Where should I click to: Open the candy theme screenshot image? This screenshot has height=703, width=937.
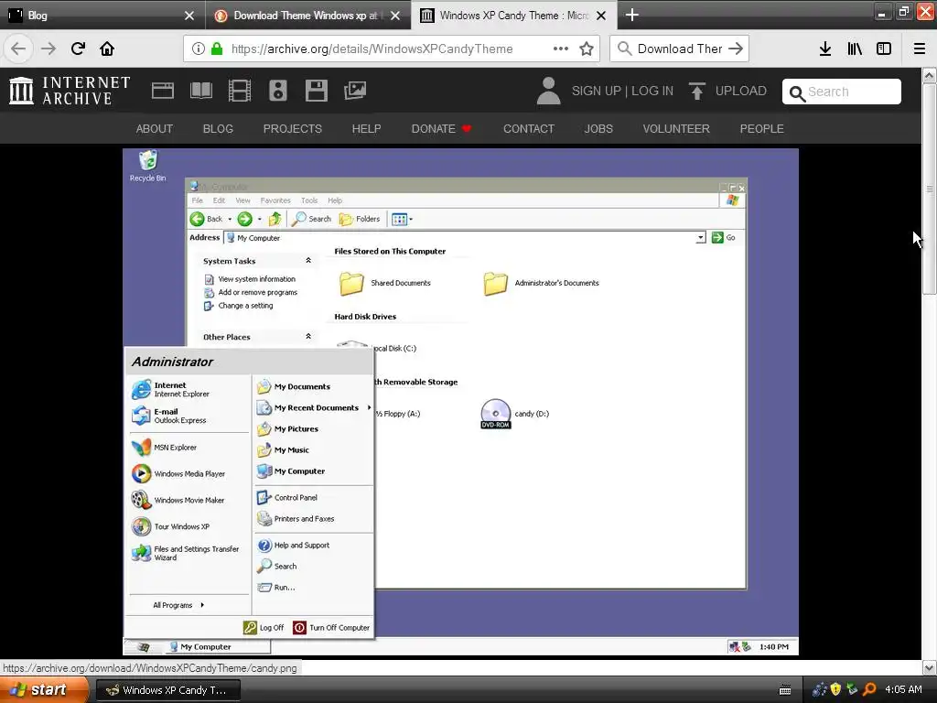tap(461, 402)
